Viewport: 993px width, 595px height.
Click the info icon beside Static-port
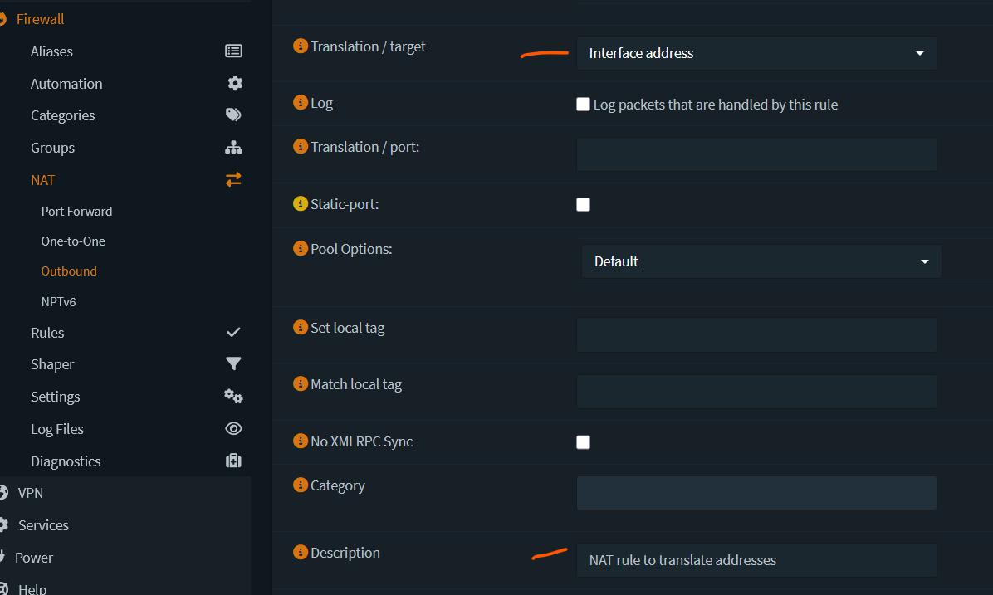point(301,203)
